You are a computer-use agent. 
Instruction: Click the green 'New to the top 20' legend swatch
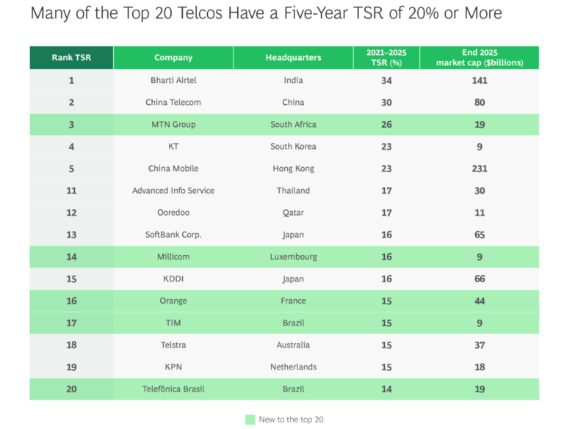pos(250,419)
